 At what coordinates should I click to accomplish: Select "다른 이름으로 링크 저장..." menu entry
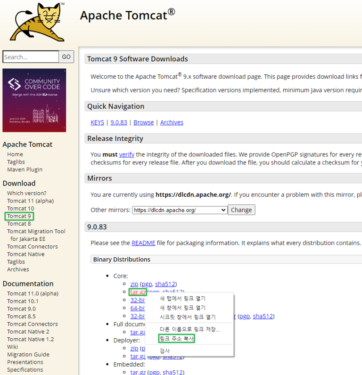pyautogui.click(x=189, y=329)
